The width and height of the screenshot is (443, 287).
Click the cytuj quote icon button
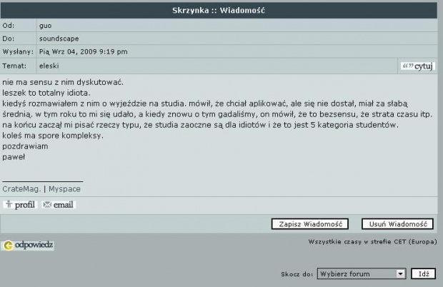[x=418, y=66]
